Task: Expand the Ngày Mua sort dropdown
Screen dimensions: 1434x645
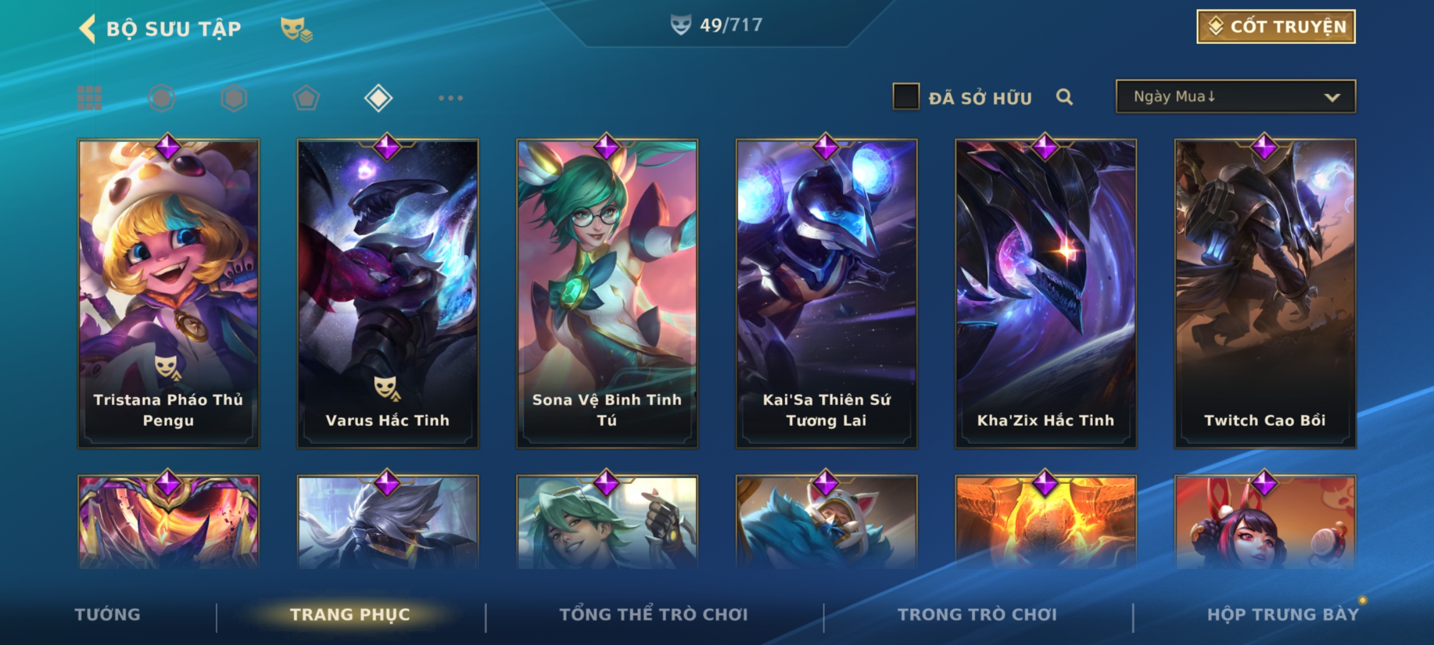Action: tap(1236, 96)
